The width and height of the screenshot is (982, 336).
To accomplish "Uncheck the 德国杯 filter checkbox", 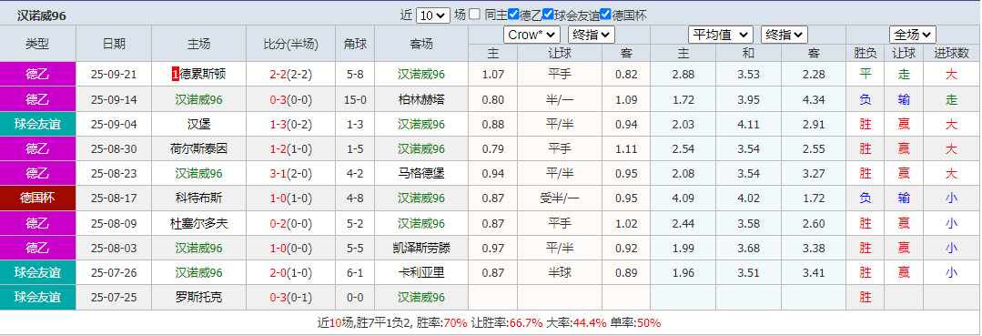I will click(x=605, y=14).
